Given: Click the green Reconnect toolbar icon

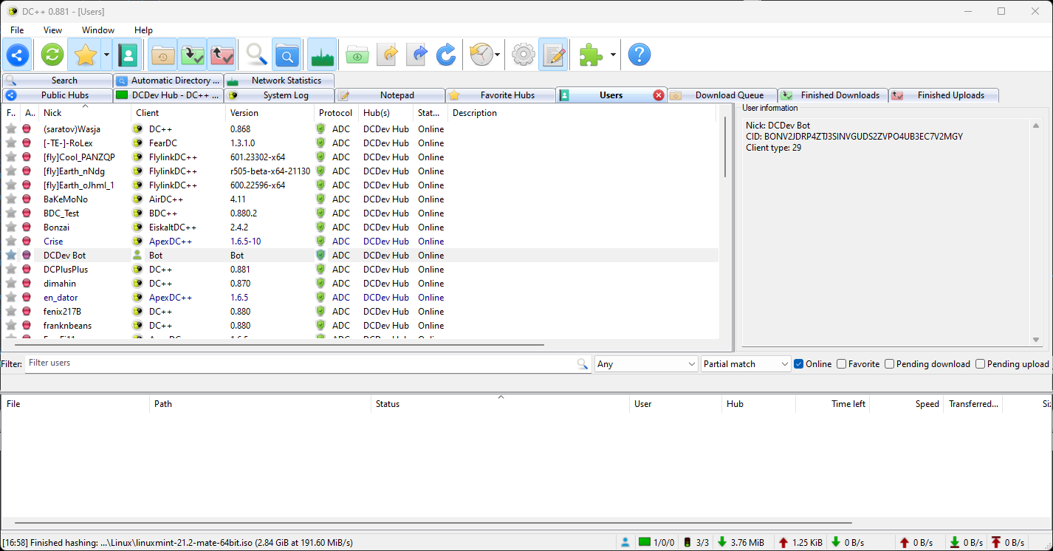Looking at the screenshot, I should click(52, 55).
